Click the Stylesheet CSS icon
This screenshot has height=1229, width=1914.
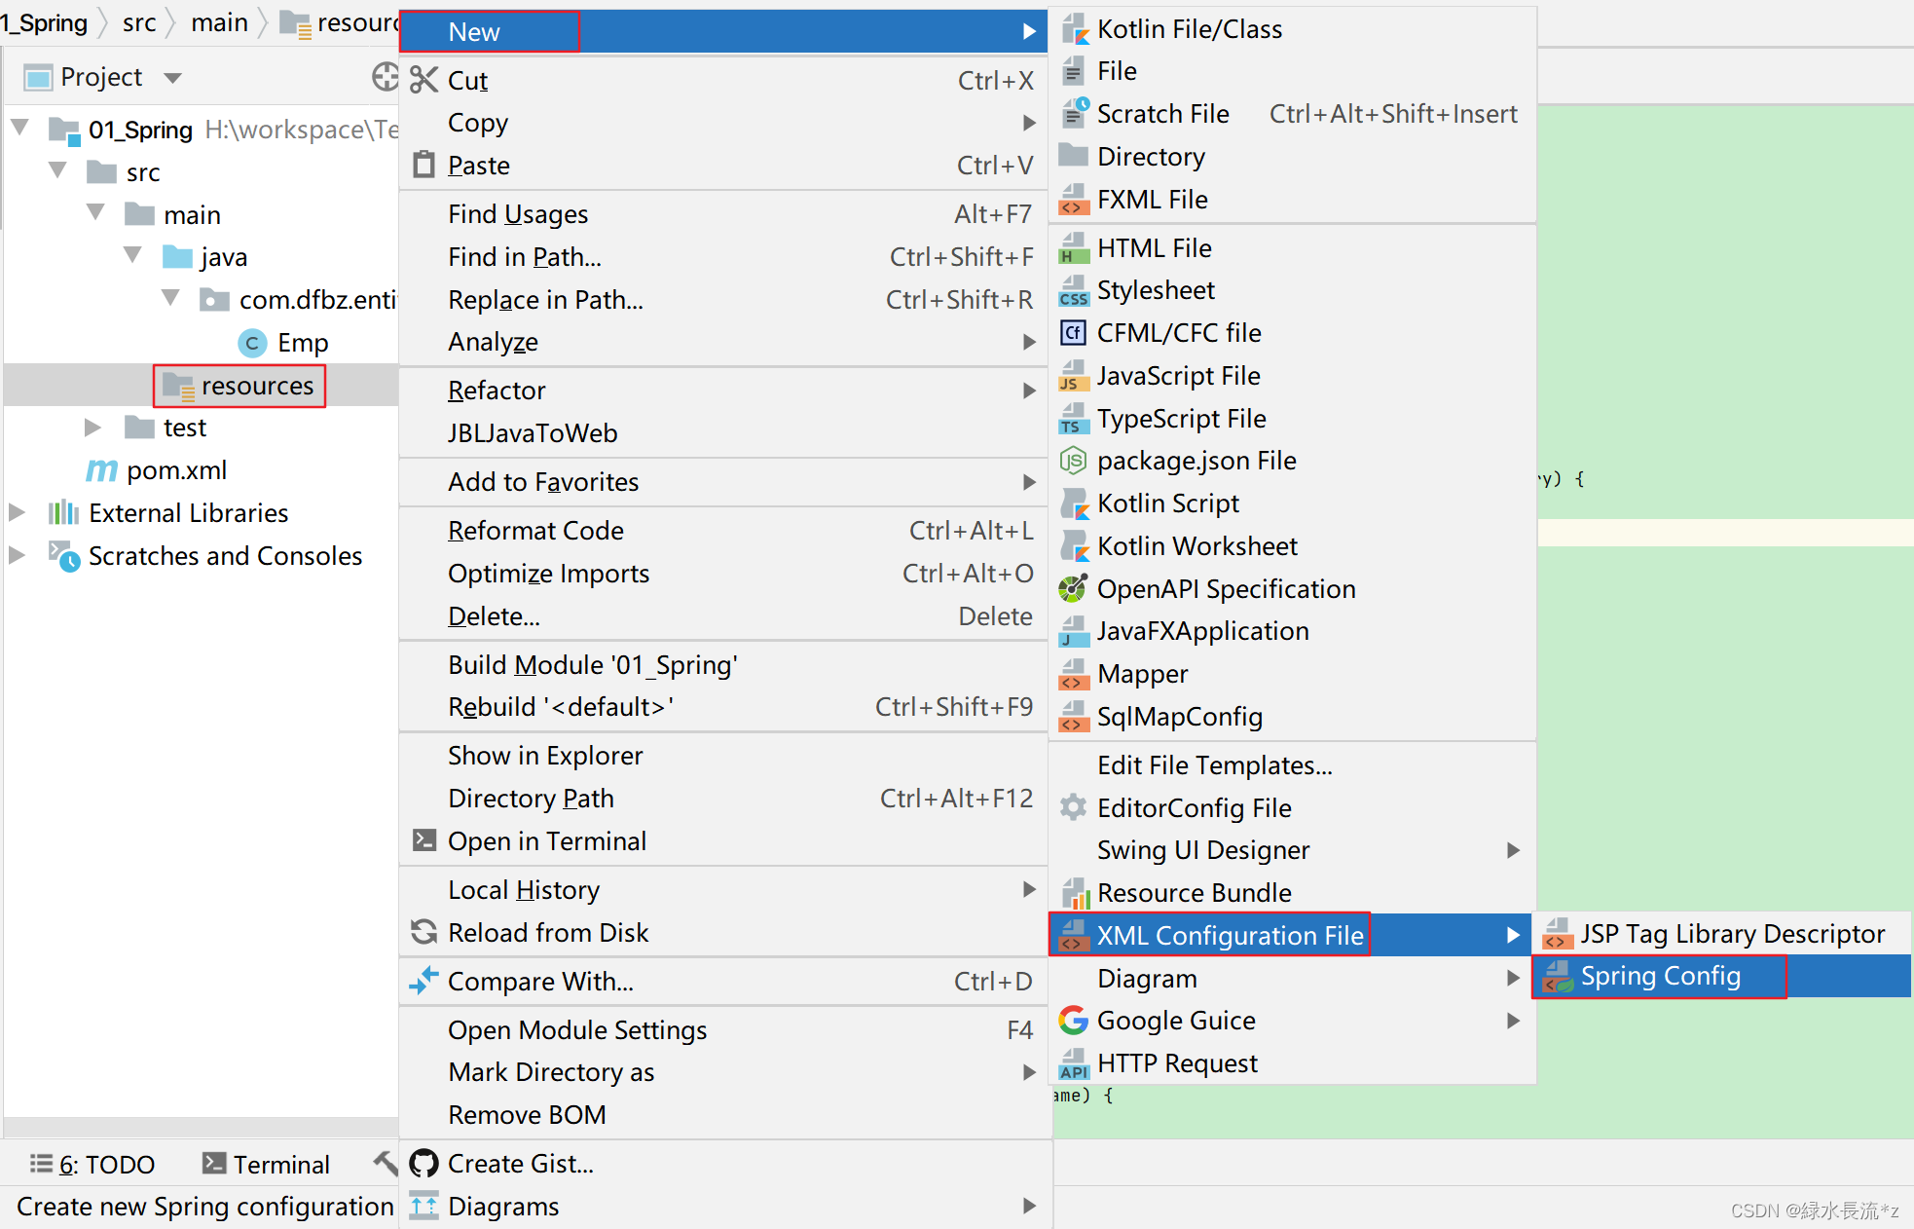[1074, 290]
